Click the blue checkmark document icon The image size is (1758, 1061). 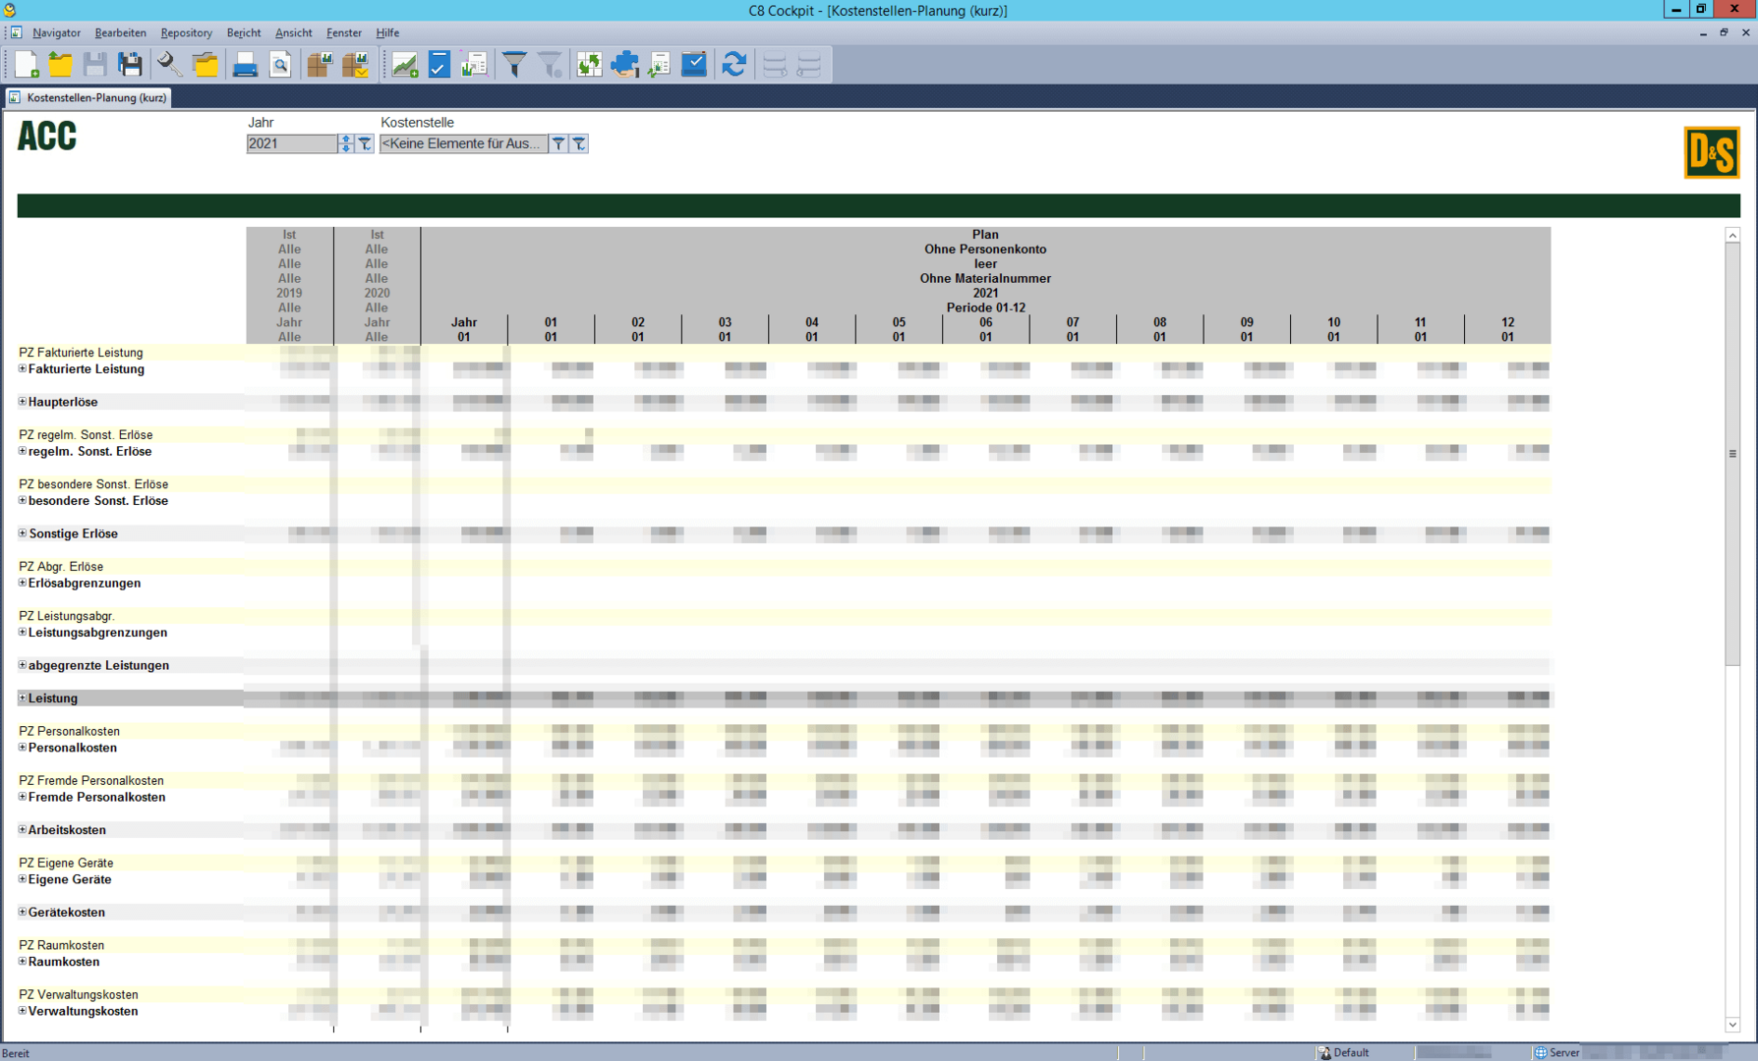pyautogui.click(x=439, y=65)
